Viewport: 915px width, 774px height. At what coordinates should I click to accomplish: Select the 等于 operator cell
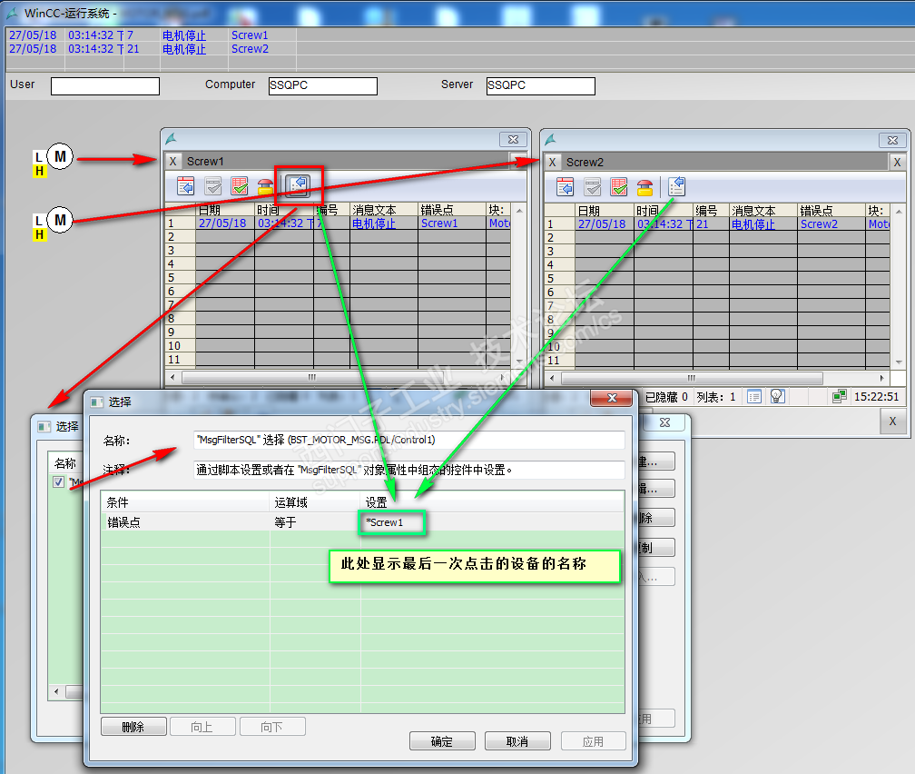click(315, 522)
